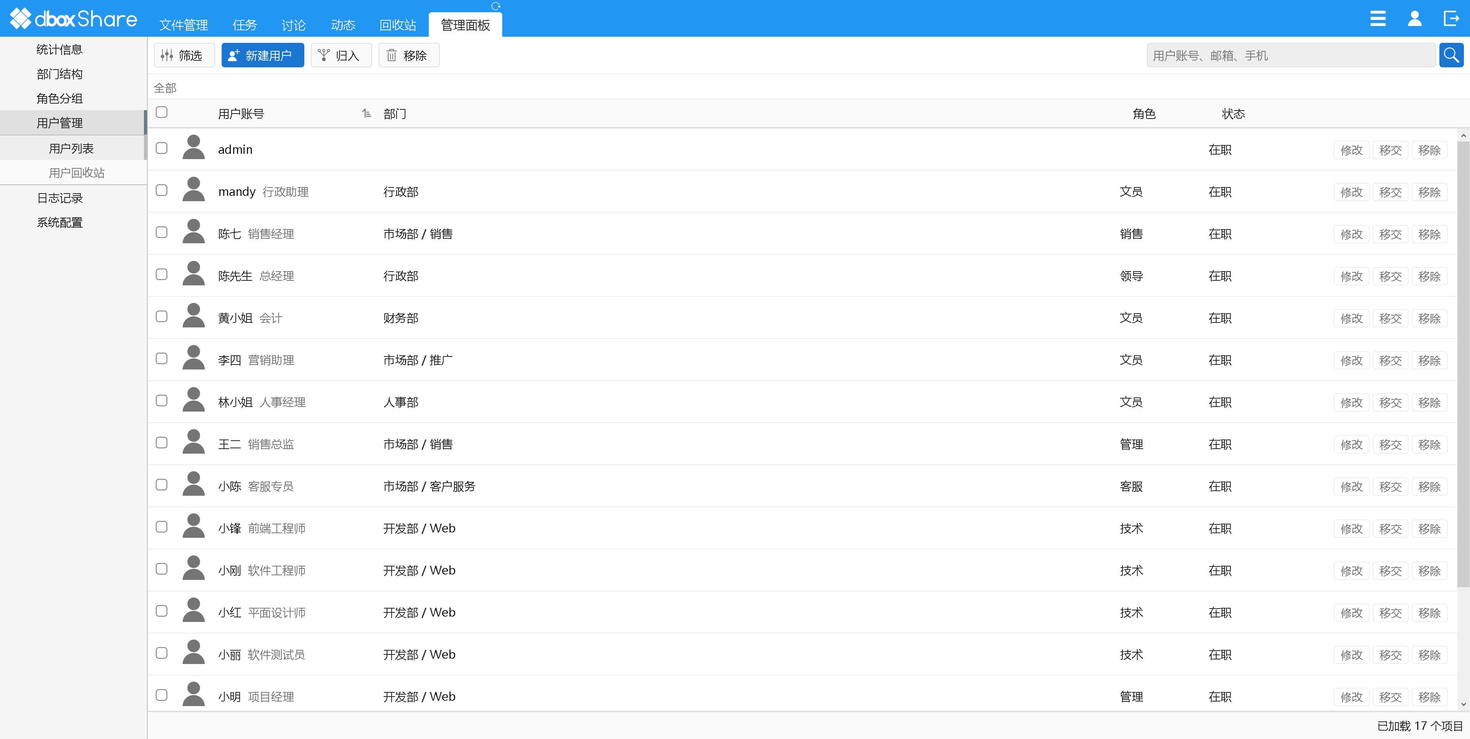Open the hamburger menu icon
1470x739 pixels.
pyautogui.click(x=1378, y=18)
